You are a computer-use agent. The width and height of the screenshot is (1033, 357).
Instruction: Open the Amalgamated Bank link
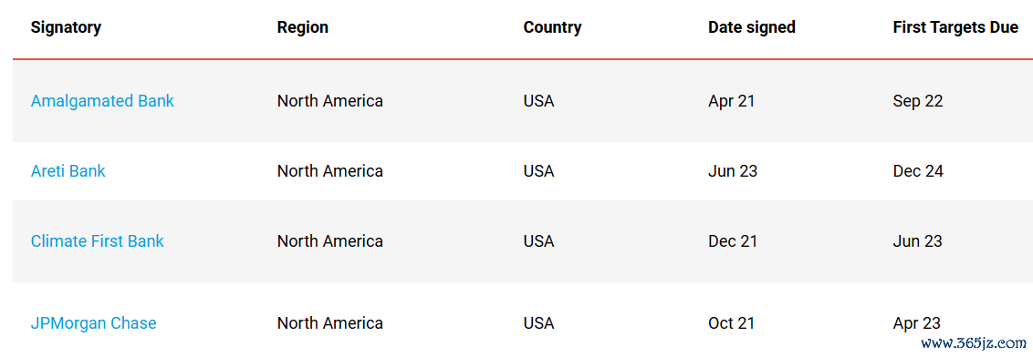(x=102, y=101)
